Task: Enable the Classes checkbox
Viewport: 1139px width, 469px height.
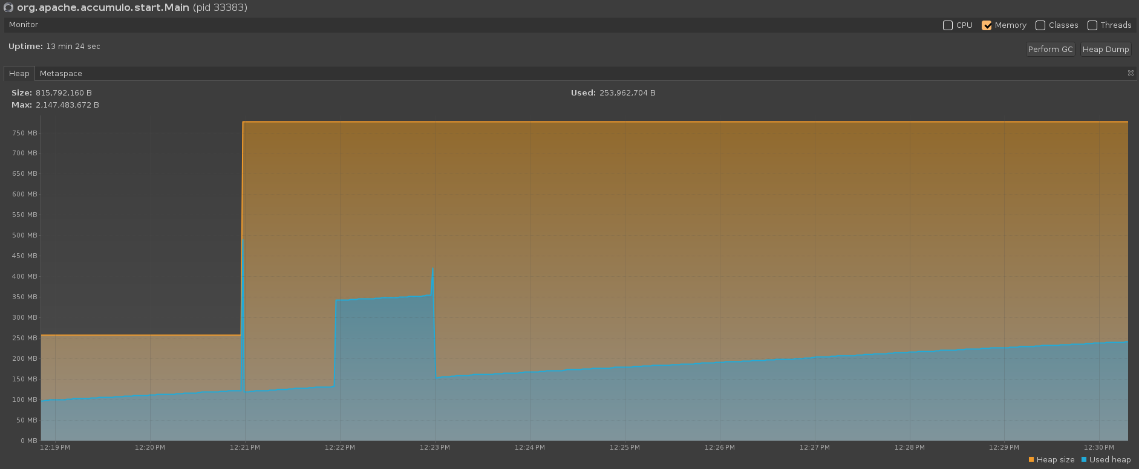Action: [x=1040, y=25]
